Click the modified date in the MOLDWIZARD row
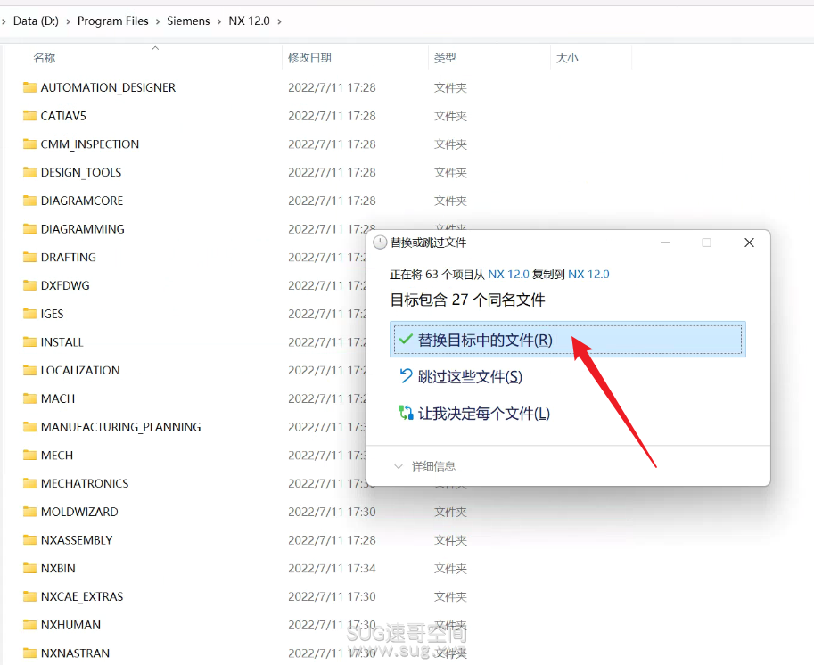 pos(332,512)
